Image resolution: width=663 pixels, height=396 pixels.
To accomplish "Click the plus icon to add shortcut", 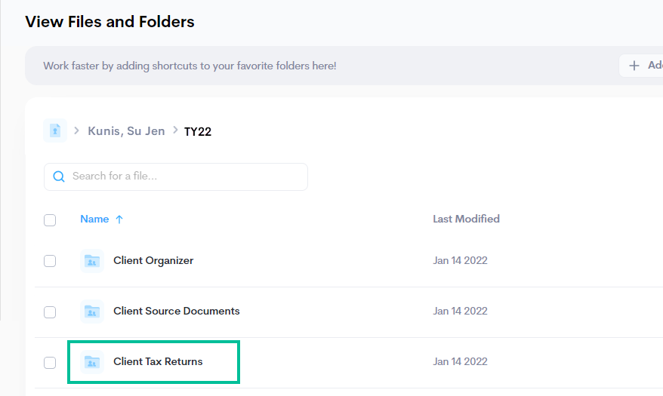I will 634,66.
